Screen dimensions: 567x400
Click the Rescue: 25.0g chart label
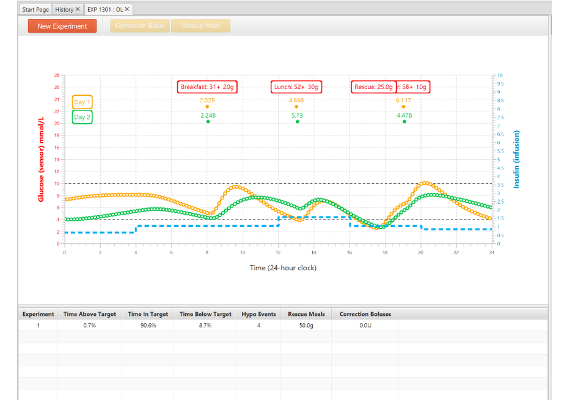pos(373,87)
